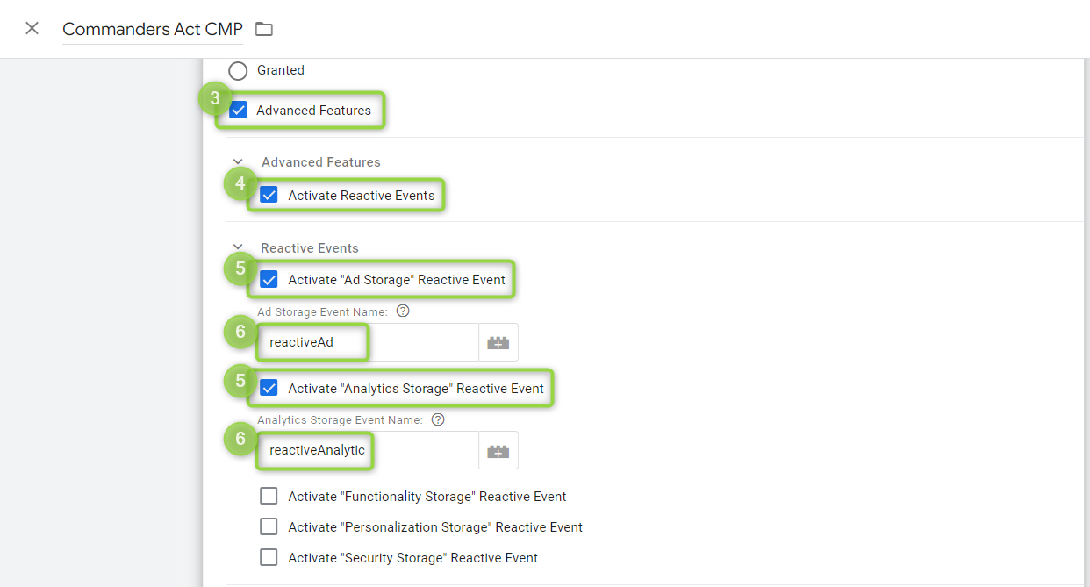
Task: Click help icon beside Analytics Storage Event Name
Action: click(x=438, y=420)
